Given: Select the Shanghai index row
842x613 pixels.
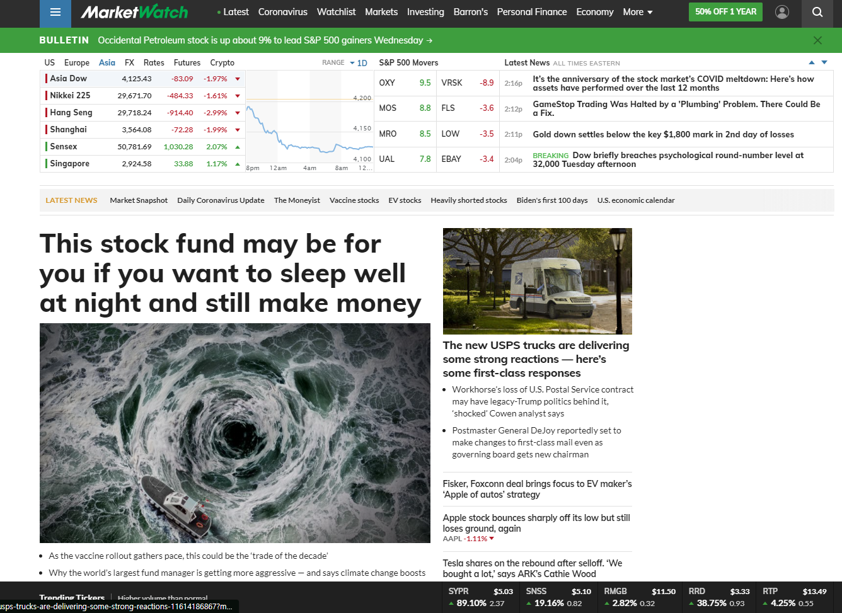Looking at the screenshot, I should click(x=142, y=130).
